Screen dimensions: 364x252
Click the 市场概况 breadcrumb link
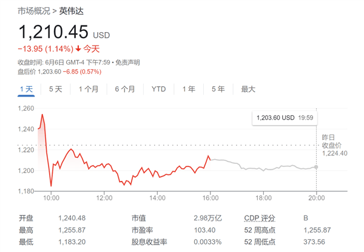[x=33, y=12]
